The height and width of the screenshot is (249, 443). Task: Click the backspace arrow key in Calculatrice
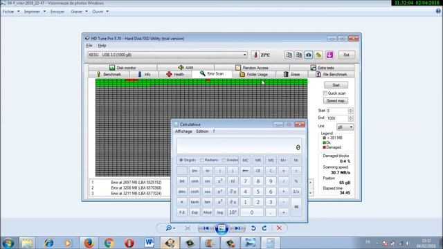coord(245,171)
